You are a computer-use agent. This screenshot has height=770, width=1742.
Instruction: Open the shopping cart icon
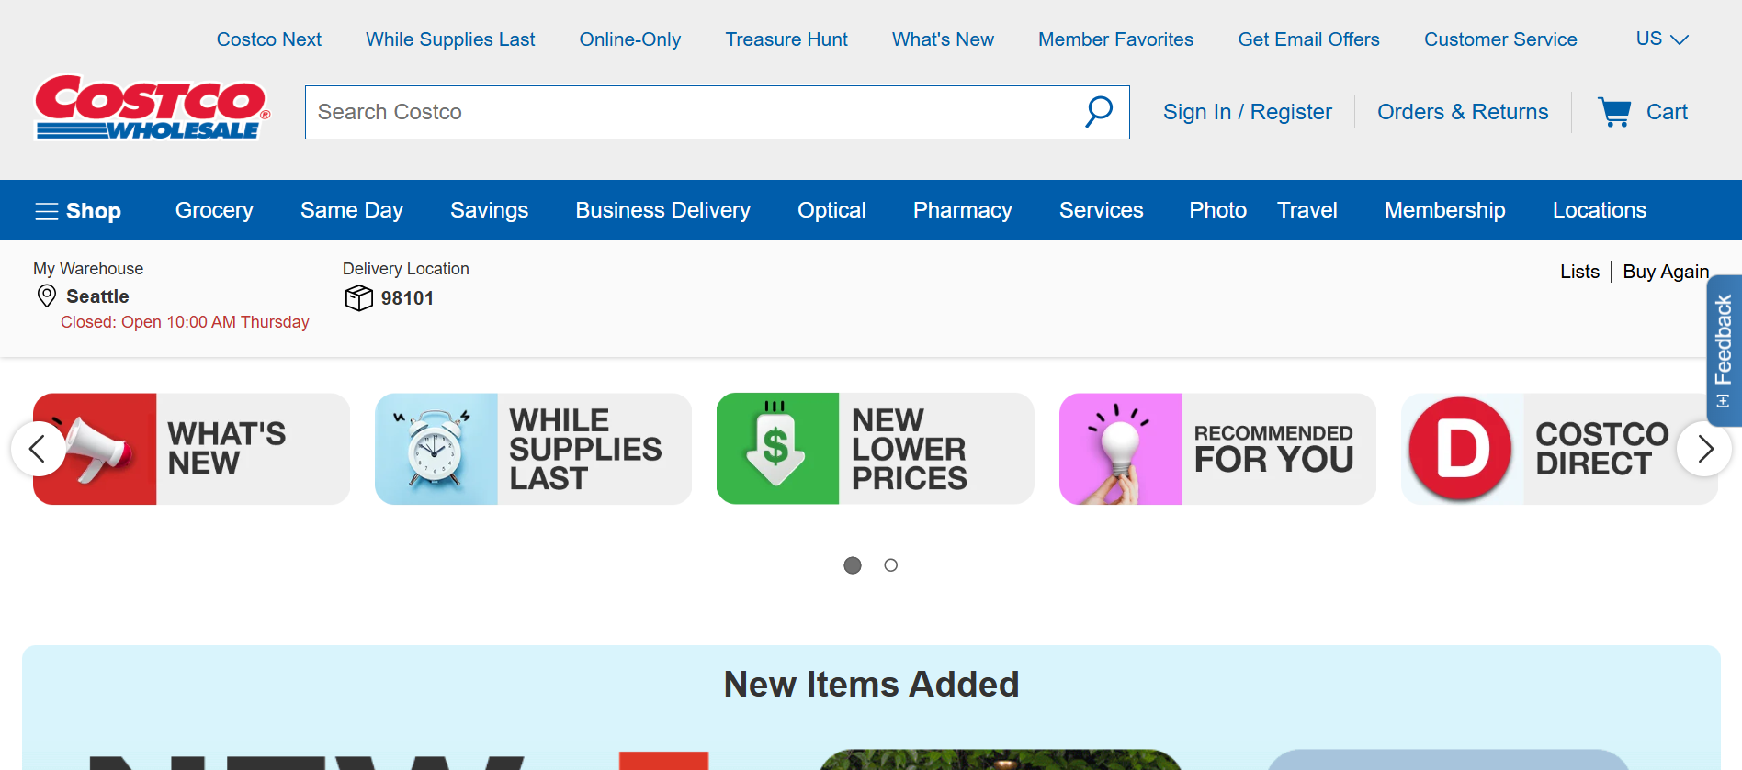[1614, 112]
